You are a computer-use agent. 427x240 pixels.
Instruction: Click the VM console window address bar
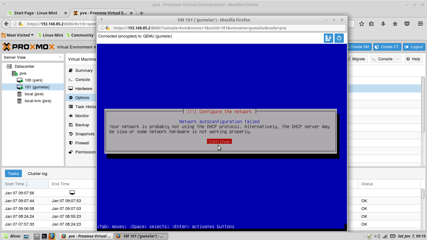[x=222, y=28]
